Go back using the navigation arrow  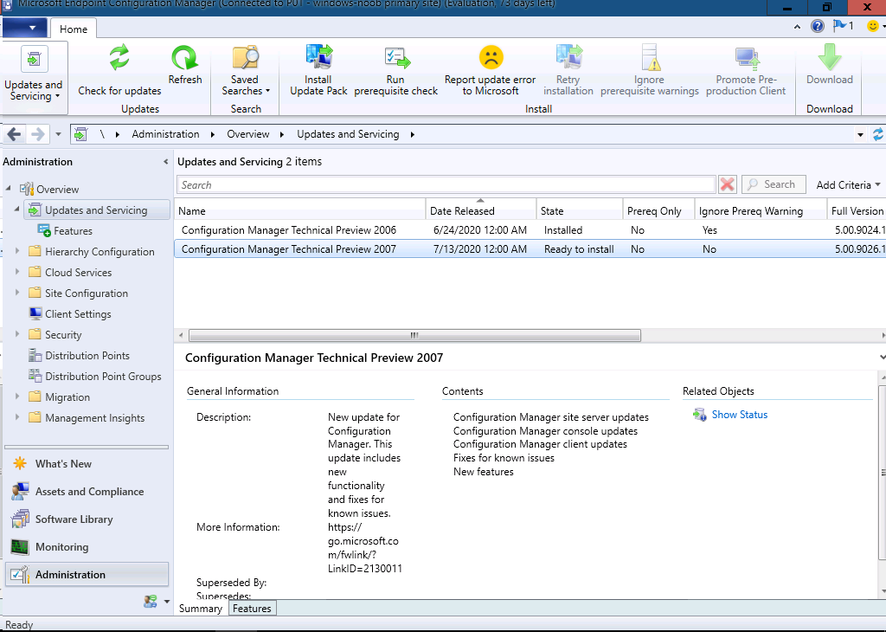click(14, 134)
